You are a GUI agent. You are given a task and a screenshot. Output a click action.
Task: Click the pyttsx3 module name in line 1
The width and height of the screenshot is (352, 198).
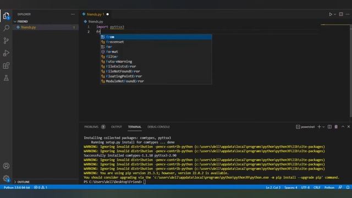point(117,27)
